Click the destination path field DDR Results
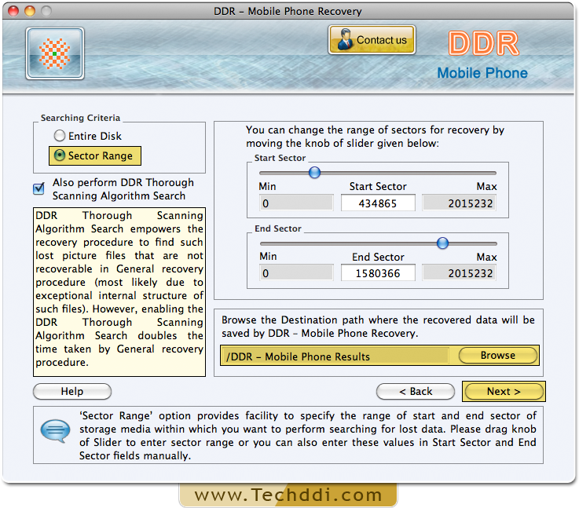This screenshot has width=579, height=508. (x=335, y=356)
